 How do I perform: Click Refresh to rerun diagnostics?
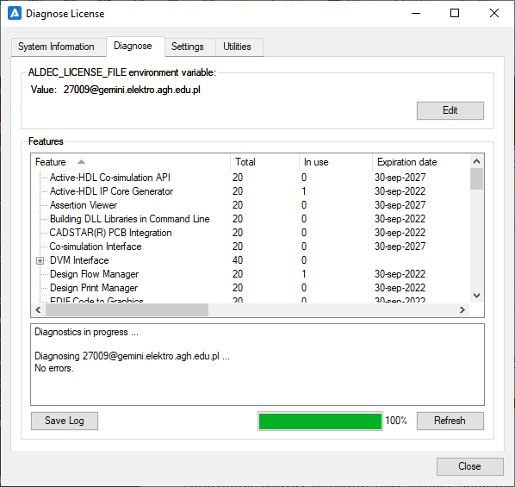click(x=450, y=421)
